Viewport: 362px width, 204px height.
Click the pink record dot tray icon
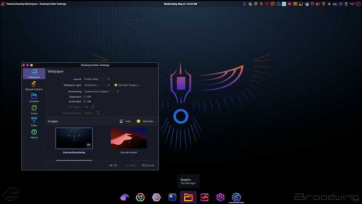[x=290, y=4]
